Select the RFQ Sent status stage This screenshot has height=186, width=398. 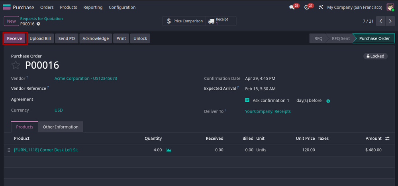(341, 38)
